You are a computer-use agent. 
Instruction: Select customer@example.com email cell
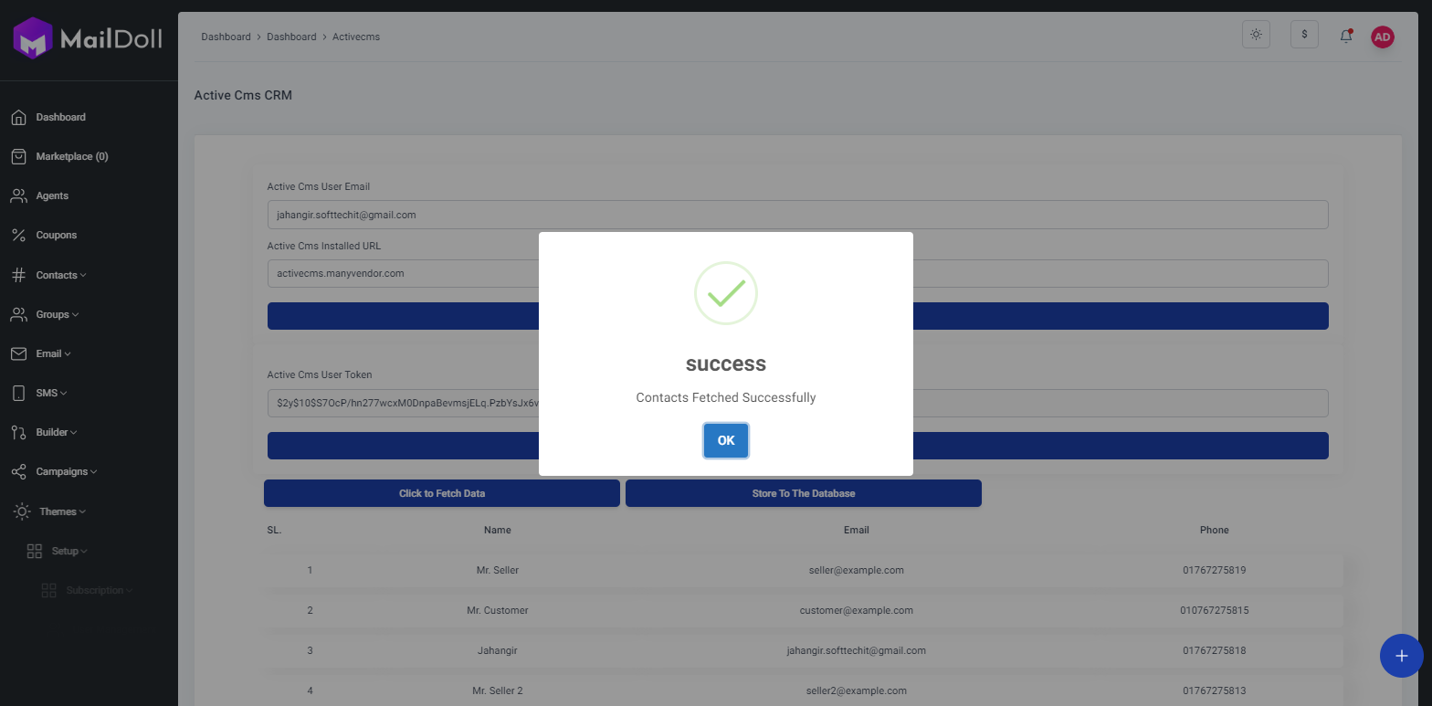[857, 610]
